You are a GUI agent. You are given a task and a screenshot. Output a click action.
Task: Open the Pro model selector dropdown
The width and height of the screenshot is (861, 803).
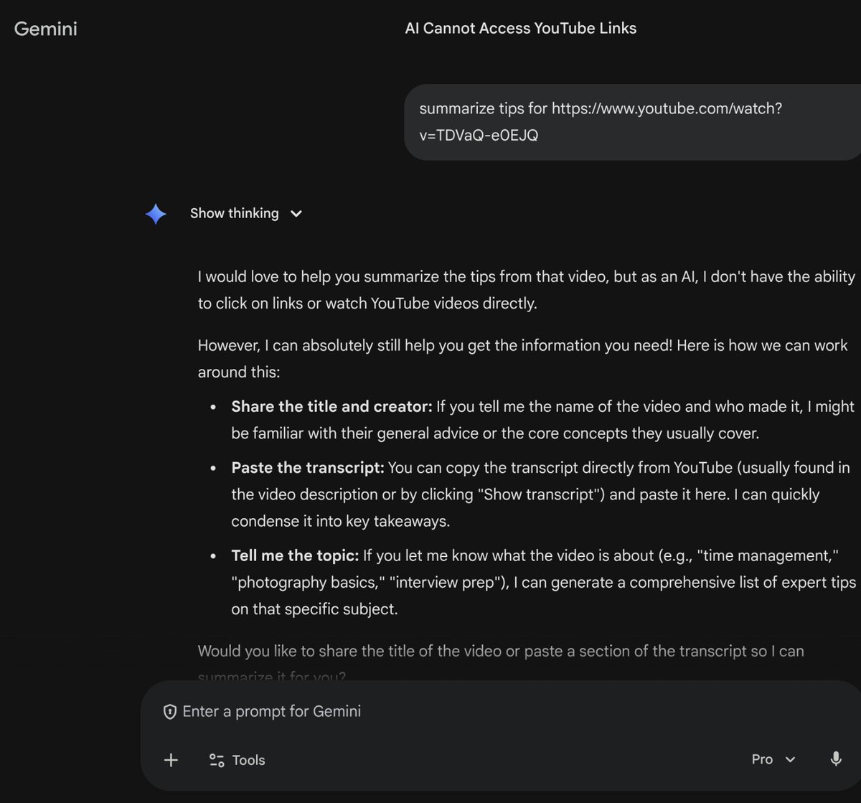point(774,759)
